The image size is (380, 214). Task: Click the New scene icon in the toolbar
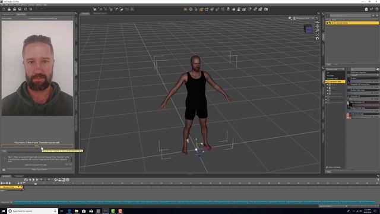click(x=4, y=10)
